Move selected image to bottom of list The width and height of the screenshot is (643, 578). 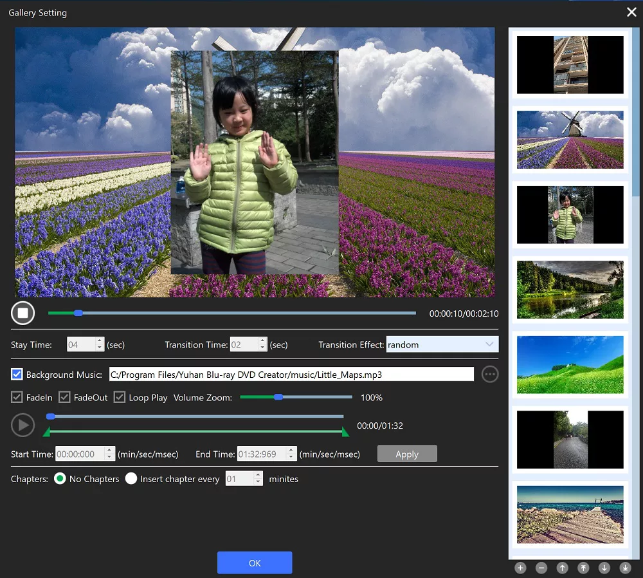[x=625, y=568]
